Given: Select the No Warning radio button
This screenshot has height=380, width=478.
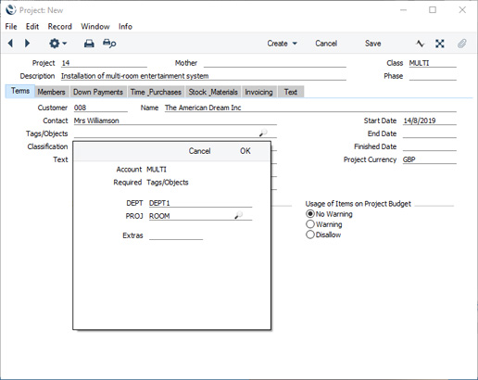Looking at the screenshot, I should [310, 214].
